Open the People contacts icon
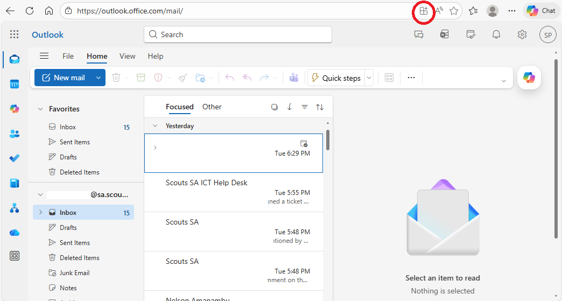Viewport: 562px width, 301px height. click(15, 134)
